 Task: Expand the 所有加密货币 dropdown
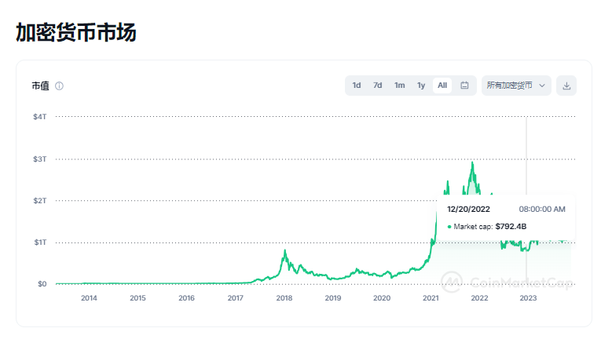click(516, 86)
